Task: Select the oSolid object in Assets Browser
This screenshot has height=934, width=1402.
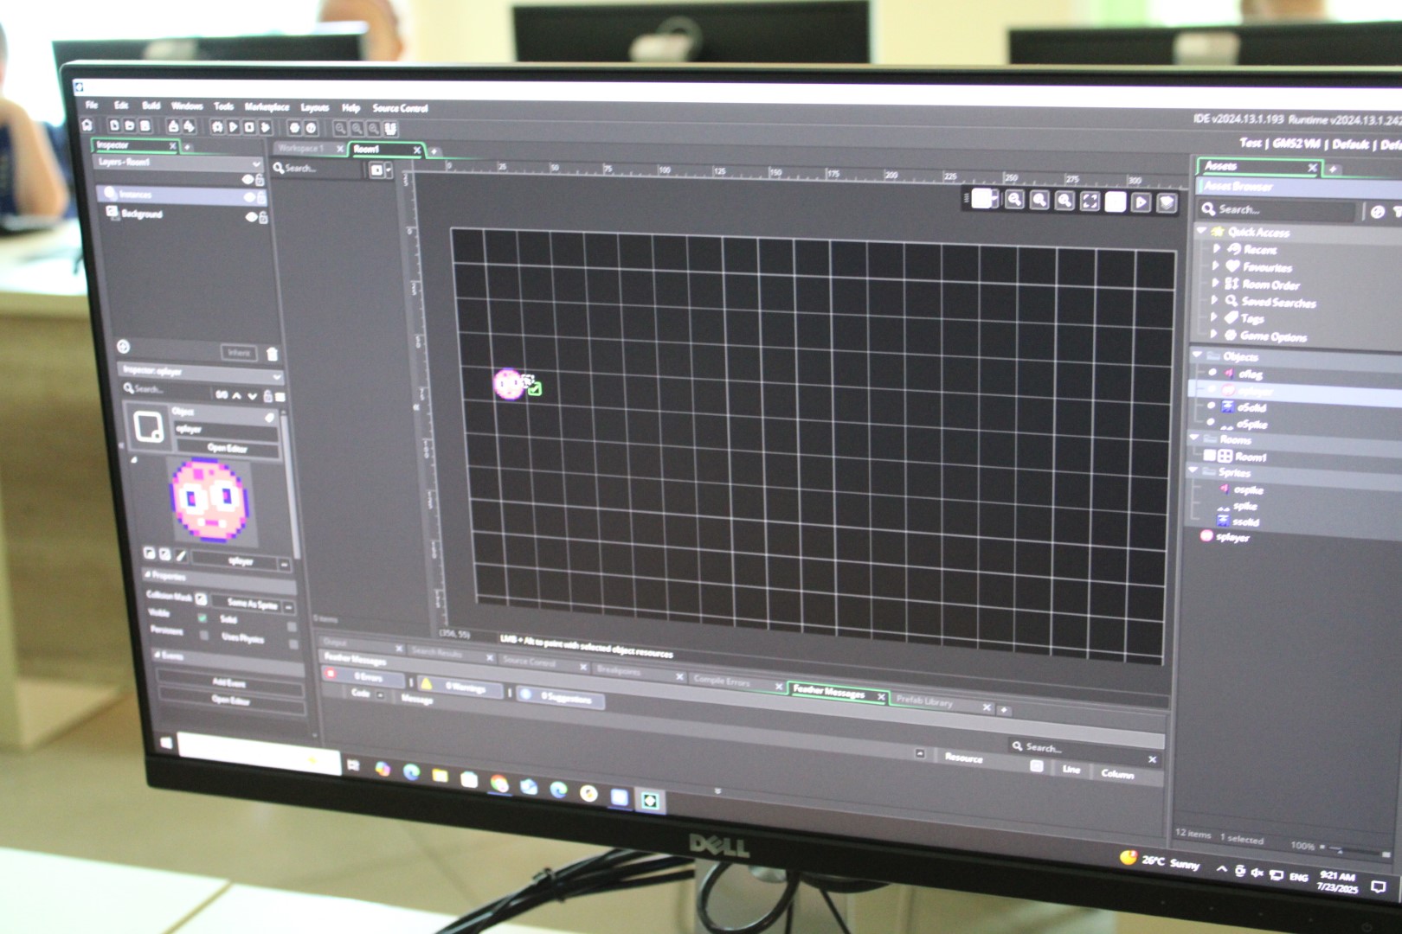Action: tap(1251, 407)
